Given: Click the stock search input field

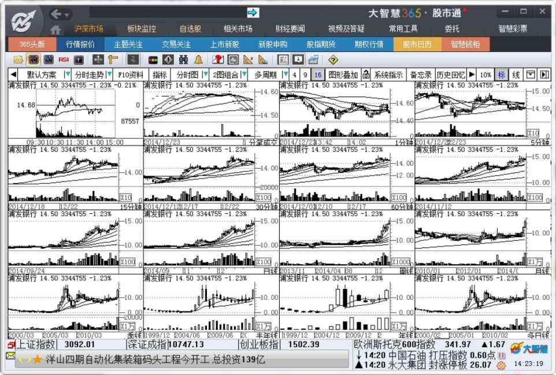Looking at the screenshot, I should click(x=168, y=13).
